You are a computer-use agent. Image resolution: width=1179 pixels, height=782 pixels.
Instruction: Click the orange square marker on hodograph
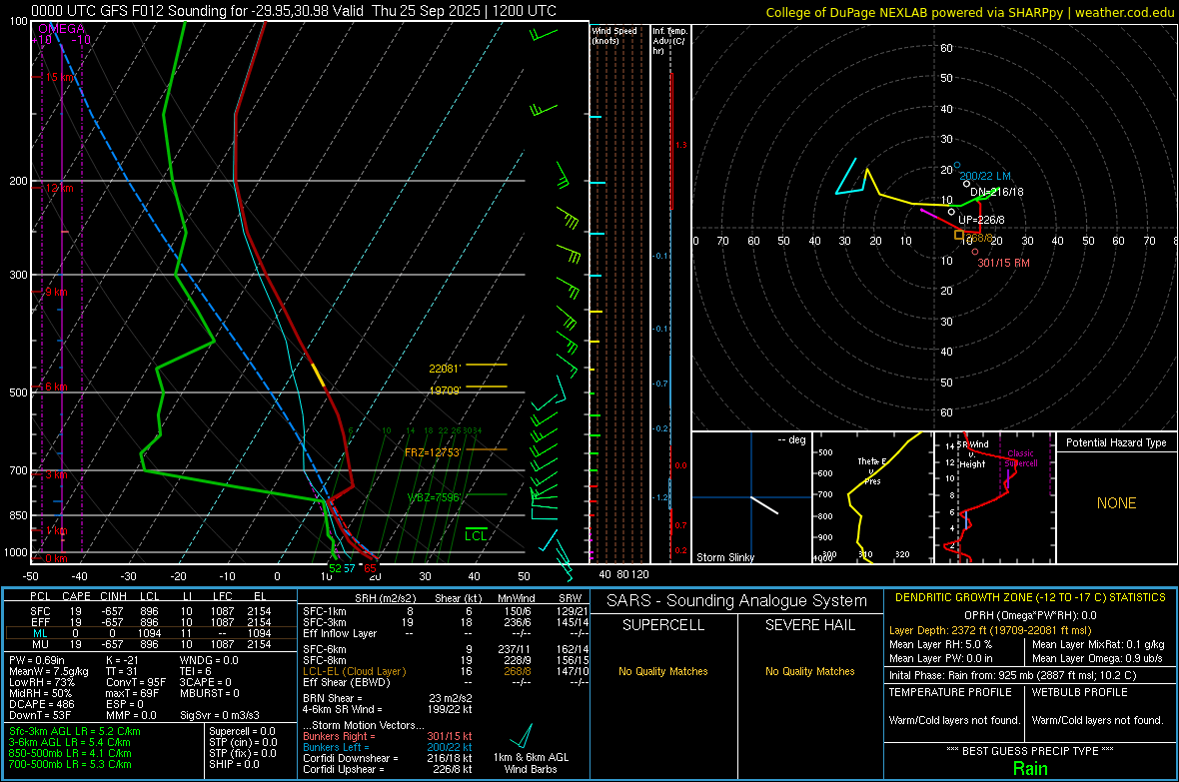(959, 236)
